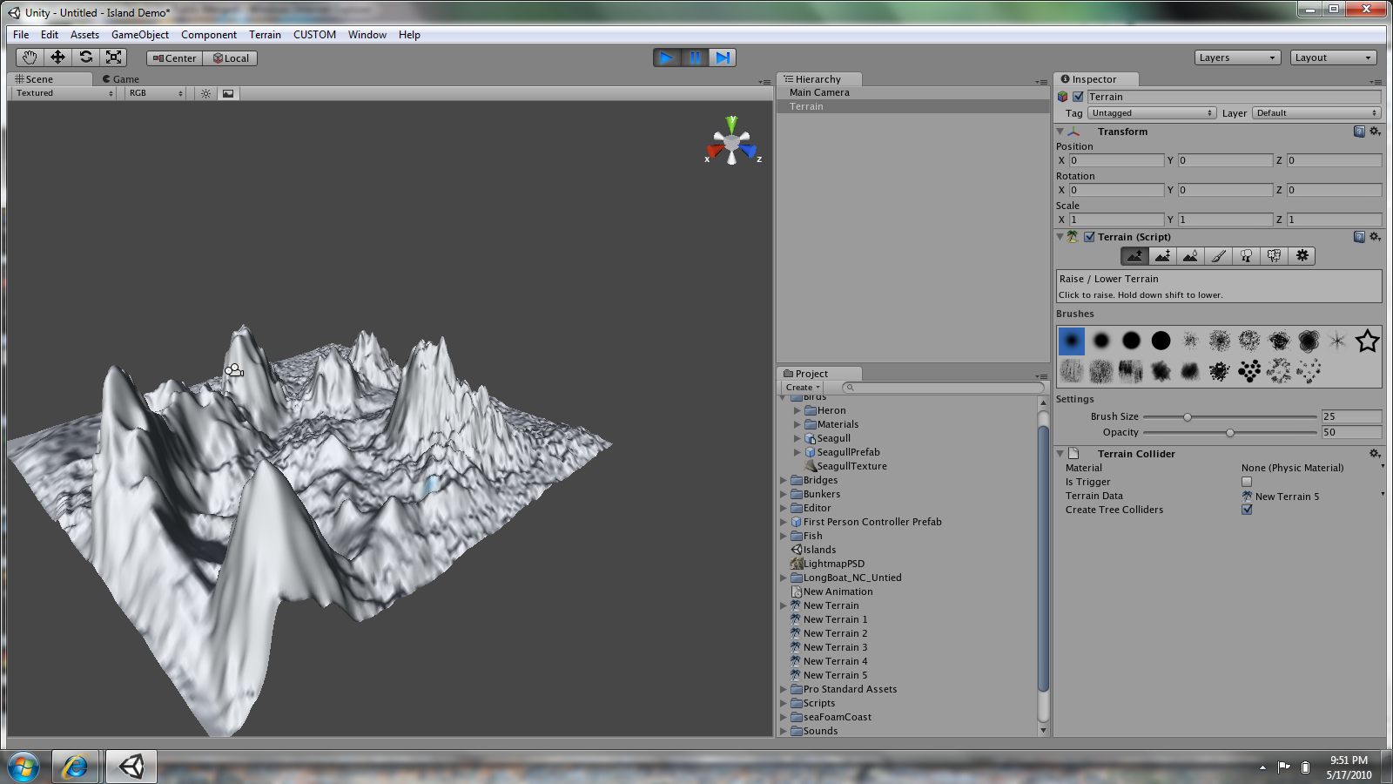Open the Tag dropdown showing Untagged
Viewport: 1393px width, 784px height.
(x=1151, y=113)
